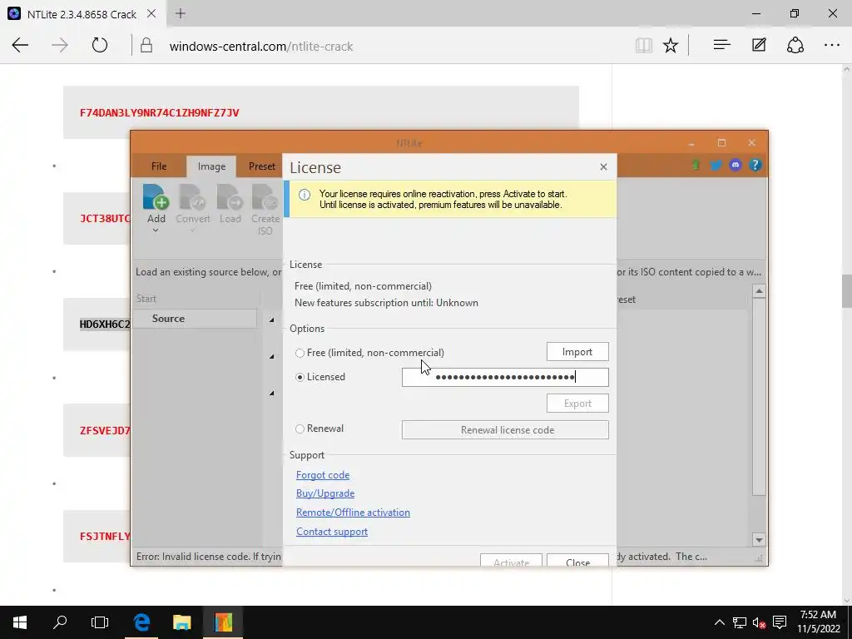The width and height of the screenshot is (852, 639).
Task: Refresh the web page
Action: pyautogui.click(x=100, y=45)
